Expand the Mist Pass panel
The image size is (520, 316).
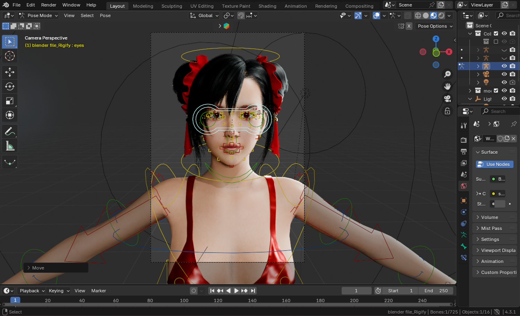[494, 228]
